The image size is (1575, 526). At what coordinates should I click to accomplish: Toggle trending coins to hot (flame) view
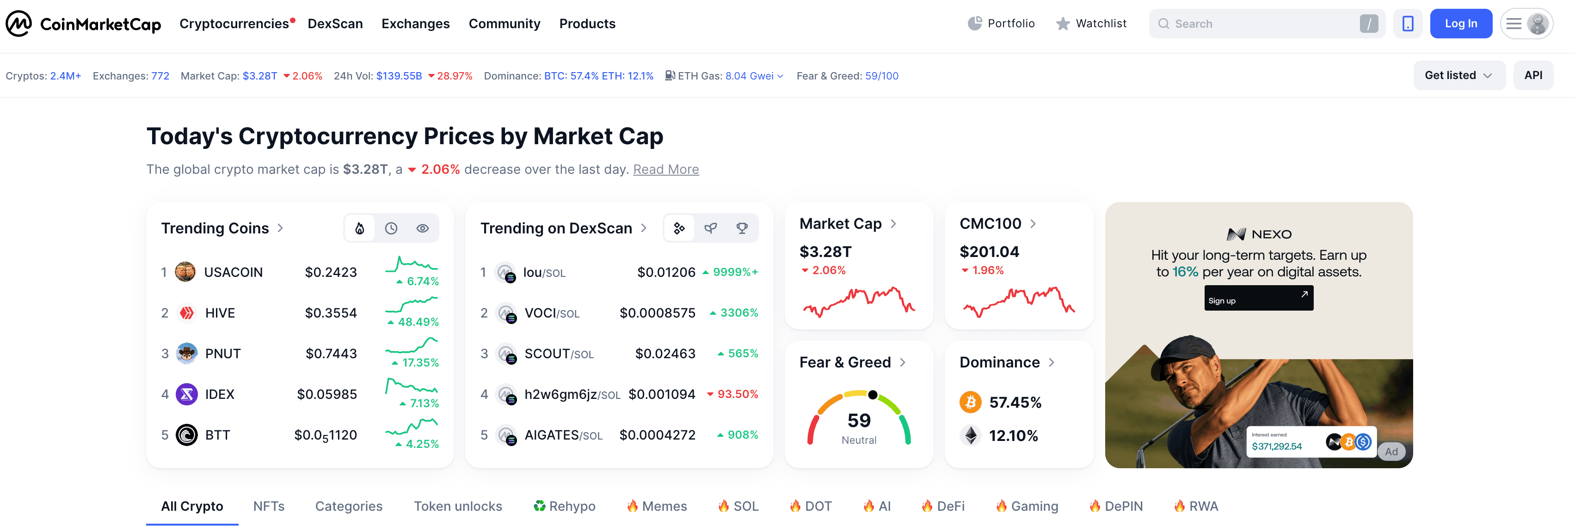pos(360,228)
